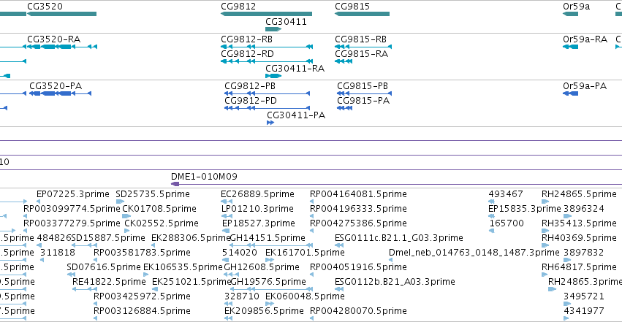Open the RP004164081.5prime EST label
622x322 pixels.
coord(358,194)
